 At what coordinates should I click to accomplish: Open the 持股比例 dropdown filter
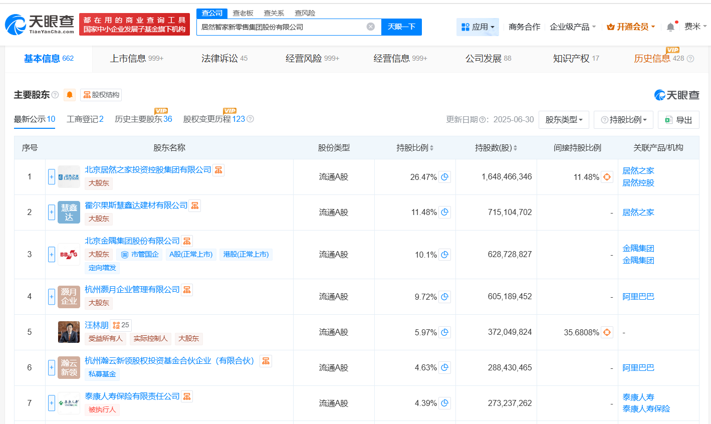click(x=623, y=120)
